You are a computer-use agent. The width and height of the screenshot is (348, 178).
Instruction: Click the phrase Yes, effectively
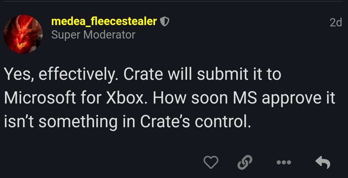coord(61,75)
